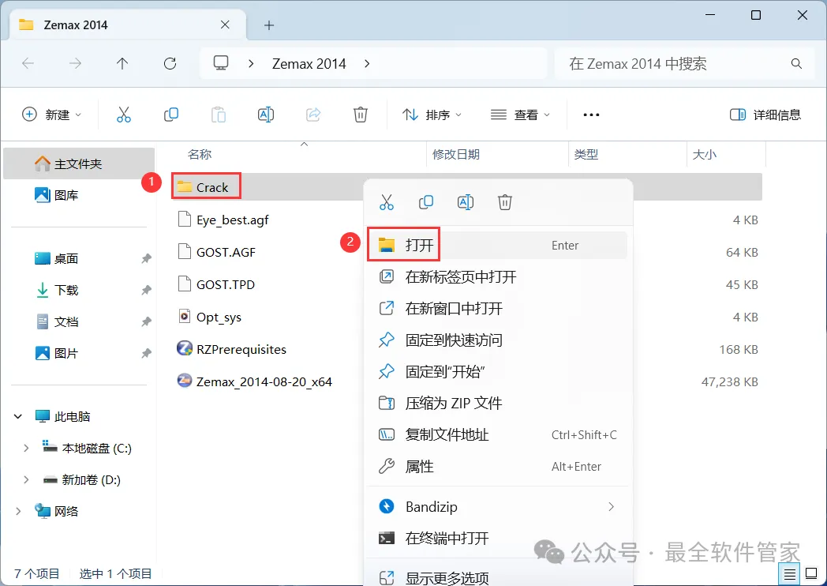Close the Zemax 2014 tab
The width and height of the screenshot is (827, 586).
click(225, 24)
